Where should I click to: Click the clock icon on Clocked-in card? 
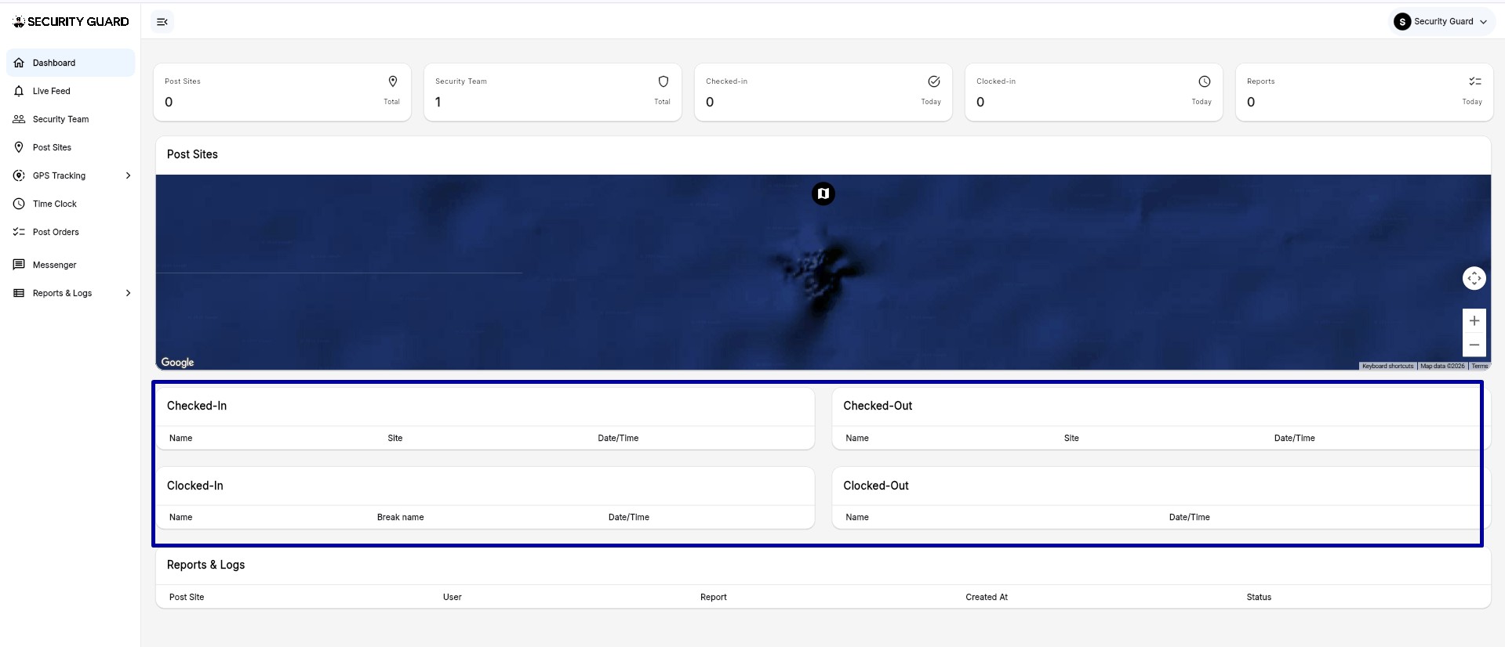tap(1205, 81)
